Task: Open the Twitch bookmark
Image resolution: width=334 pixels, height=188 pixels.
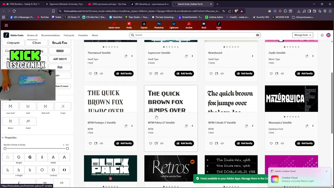Action: pos(56,17)
